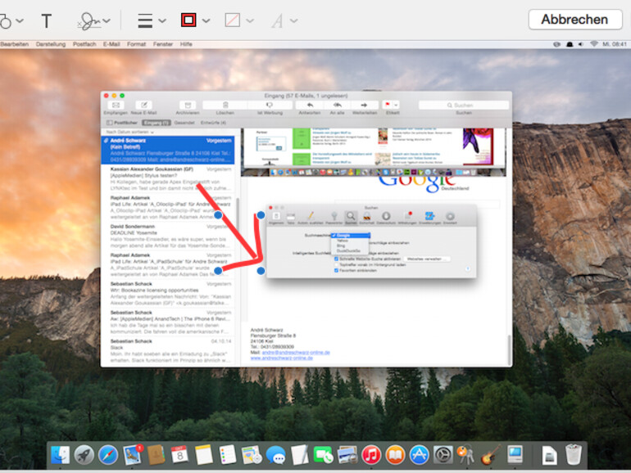Choose the Signature tool in the markup toolbar

[89, 21]
